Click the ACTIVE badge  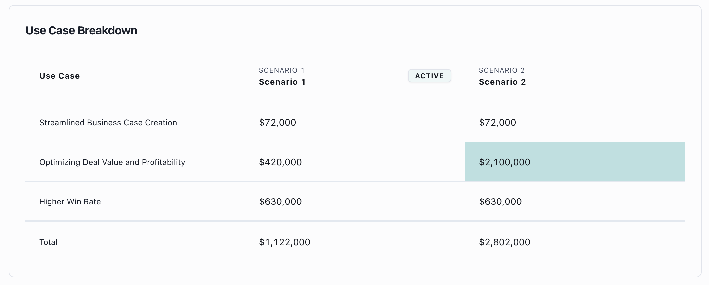[x=429, y=76]
